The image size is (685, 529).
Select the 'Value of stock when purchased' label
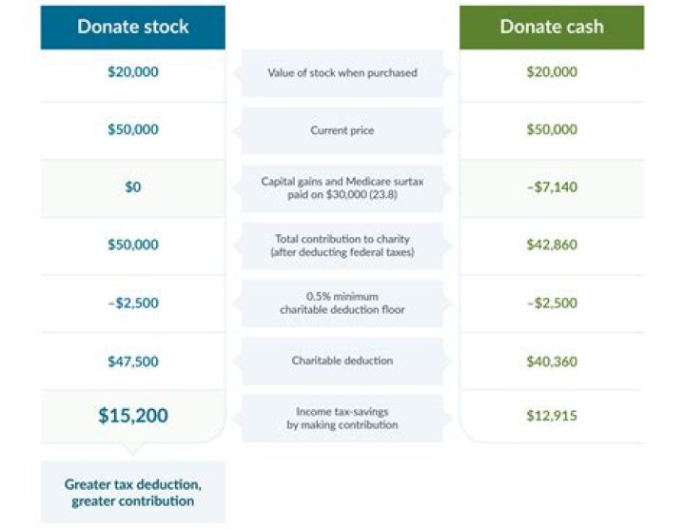point(342,72)
